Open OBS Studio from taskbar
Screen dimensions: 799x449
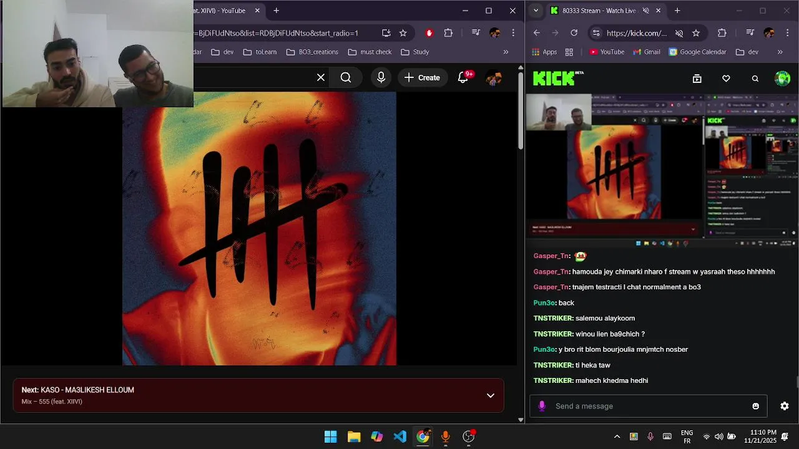tap(469, 437)
